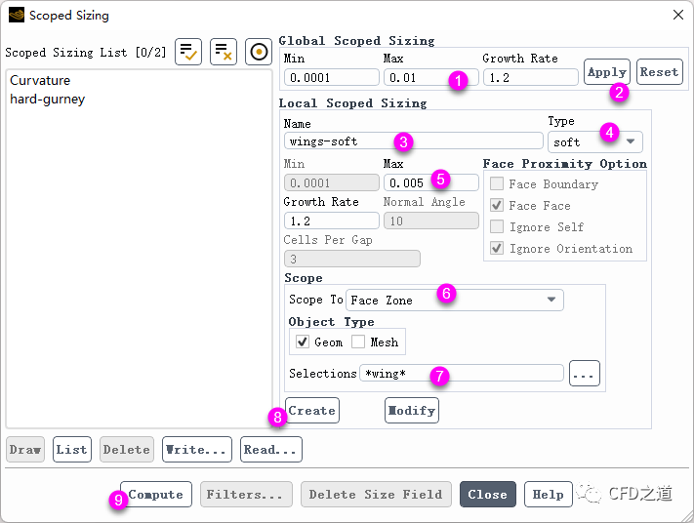Viewport: 694px width, 523px height.
Task: Close the Scoped Sizing dialog with X
Action: pos(677,15)
